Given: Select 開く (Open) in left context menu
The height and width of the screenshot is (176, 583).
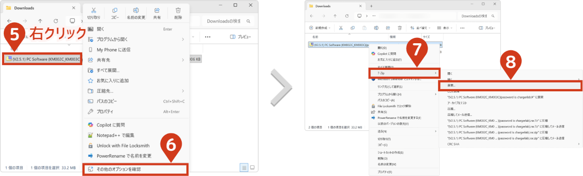Looking at the screenshot, I should 136,29.
